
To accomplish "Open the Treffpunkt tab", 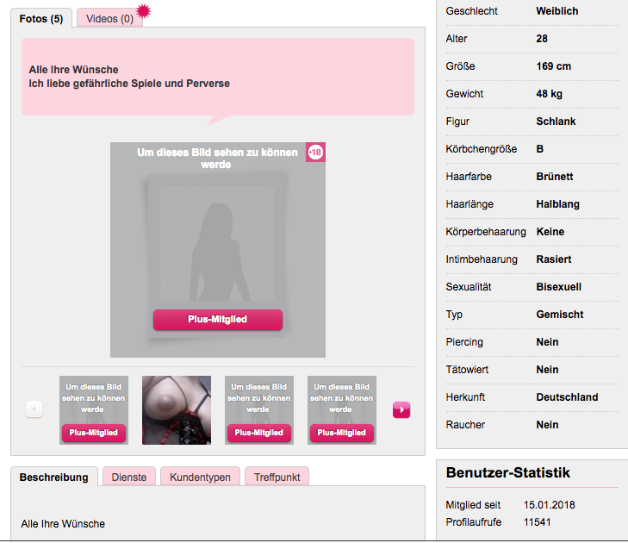I will point(277,477).
